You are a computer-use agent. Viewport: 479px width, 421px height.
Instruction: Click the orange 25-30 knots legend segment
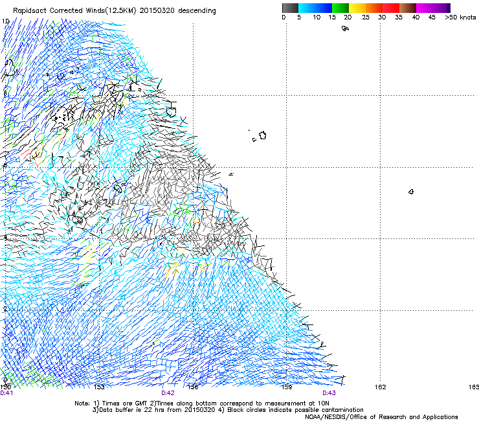click(374, 8)
